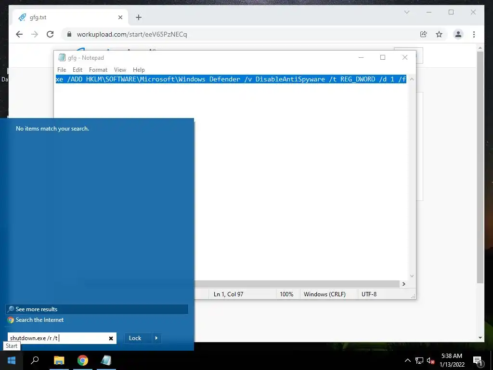Click Notepad vertical scroll up arrow
The width and height of the screenshot is (493, 370).
tap(412, 79)
